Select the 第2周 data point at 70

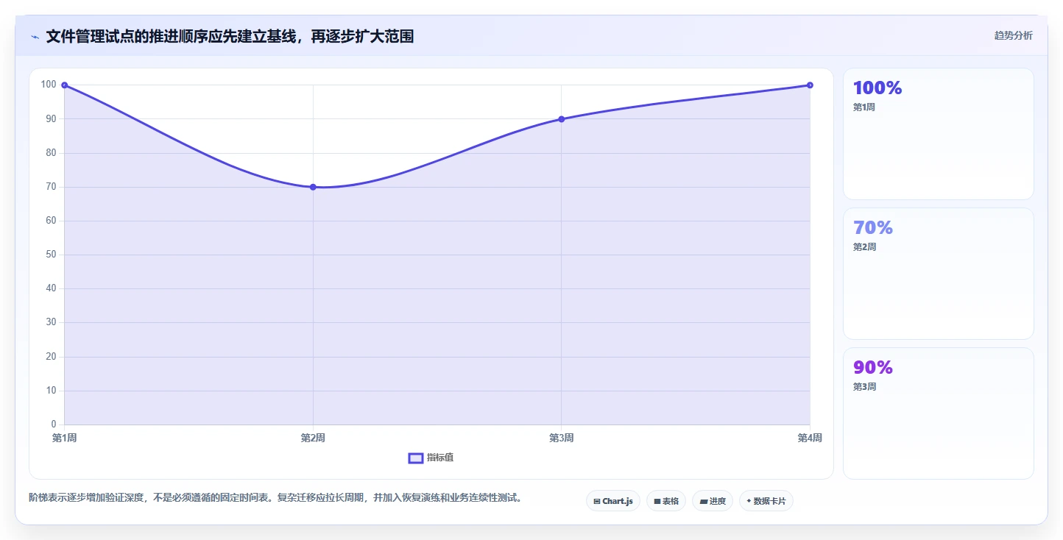pos(313,187)
